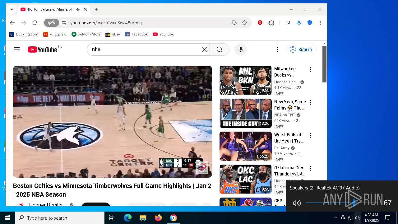
Task: Mute the tab via its audio icon
Action: (x=78, y=9)
